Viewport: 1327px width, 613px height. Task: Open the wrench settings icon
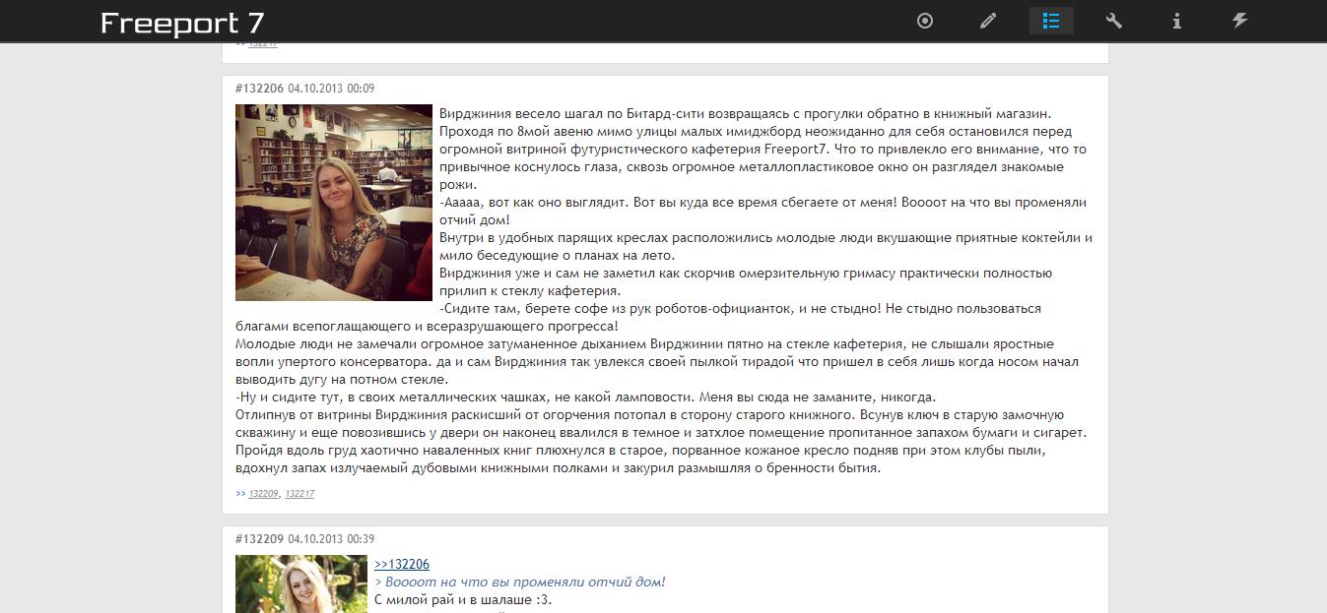pyautogui.click(x=1114, y=21)
